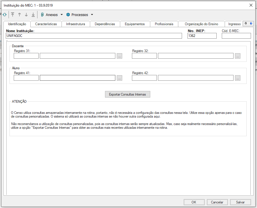The image size is (257, 208).
Task: Select the Equipamentos tab
Action: pyautogui.click(x=135, y=24)
